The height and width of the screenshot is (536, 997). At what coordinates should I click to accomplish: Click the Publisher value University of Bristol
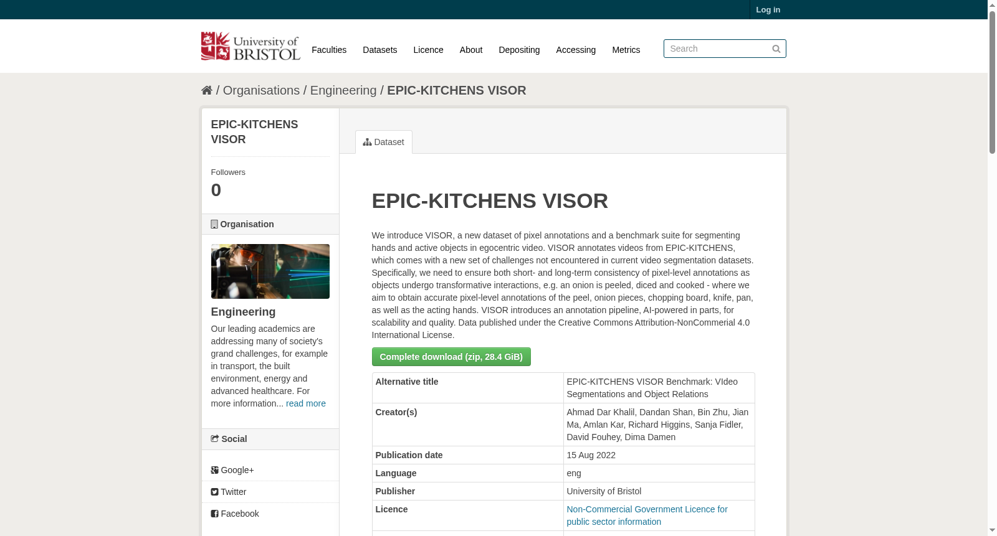(x=604, y=491)
